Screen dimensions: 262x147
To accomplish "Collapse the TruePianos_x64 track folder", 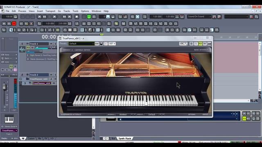I will click(x=20, y=79).
